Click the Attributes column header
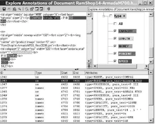This screenshot has width=155, height=125. pos(117,73)
